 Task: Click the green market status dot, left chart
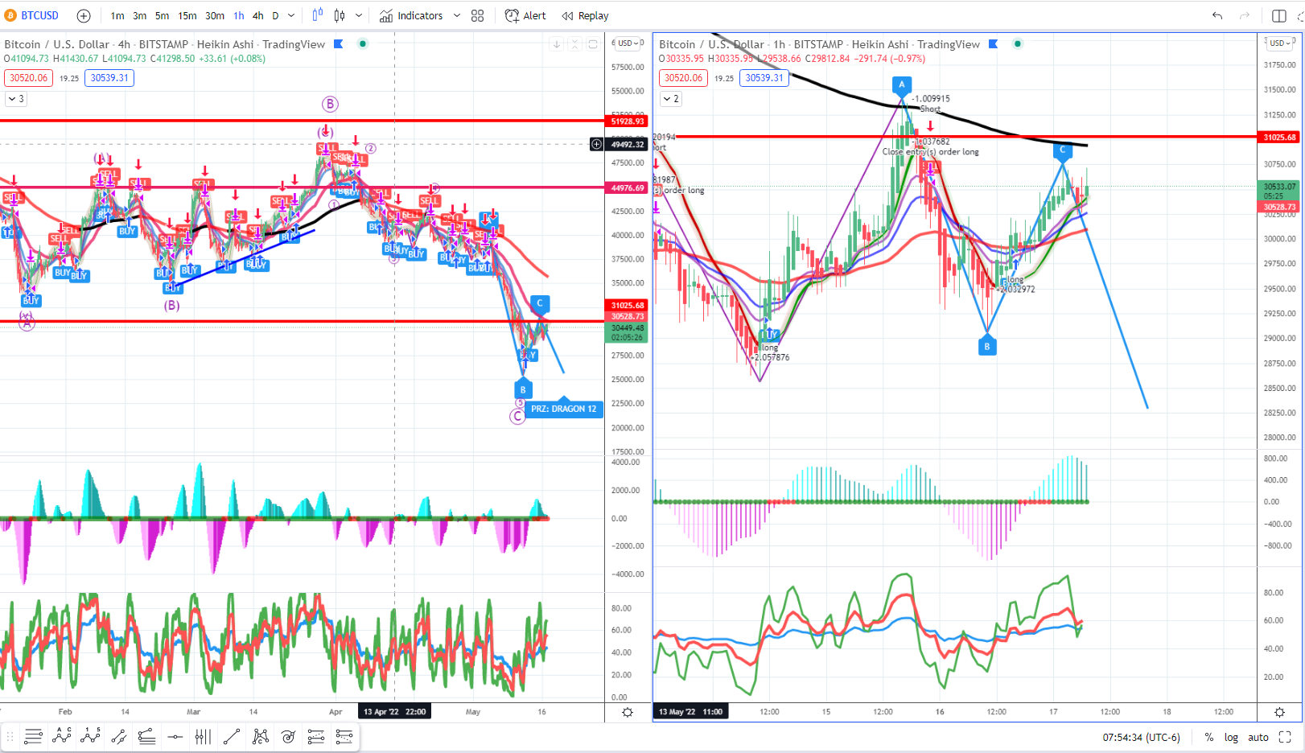click(363, 44)
